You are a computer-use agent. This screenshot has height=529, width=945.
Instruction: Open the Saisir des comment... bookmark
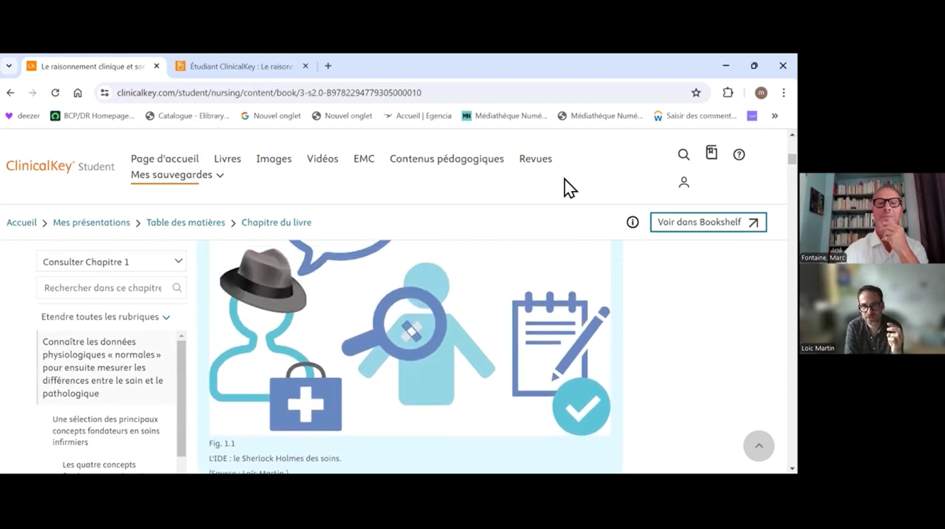pos(695,116)
